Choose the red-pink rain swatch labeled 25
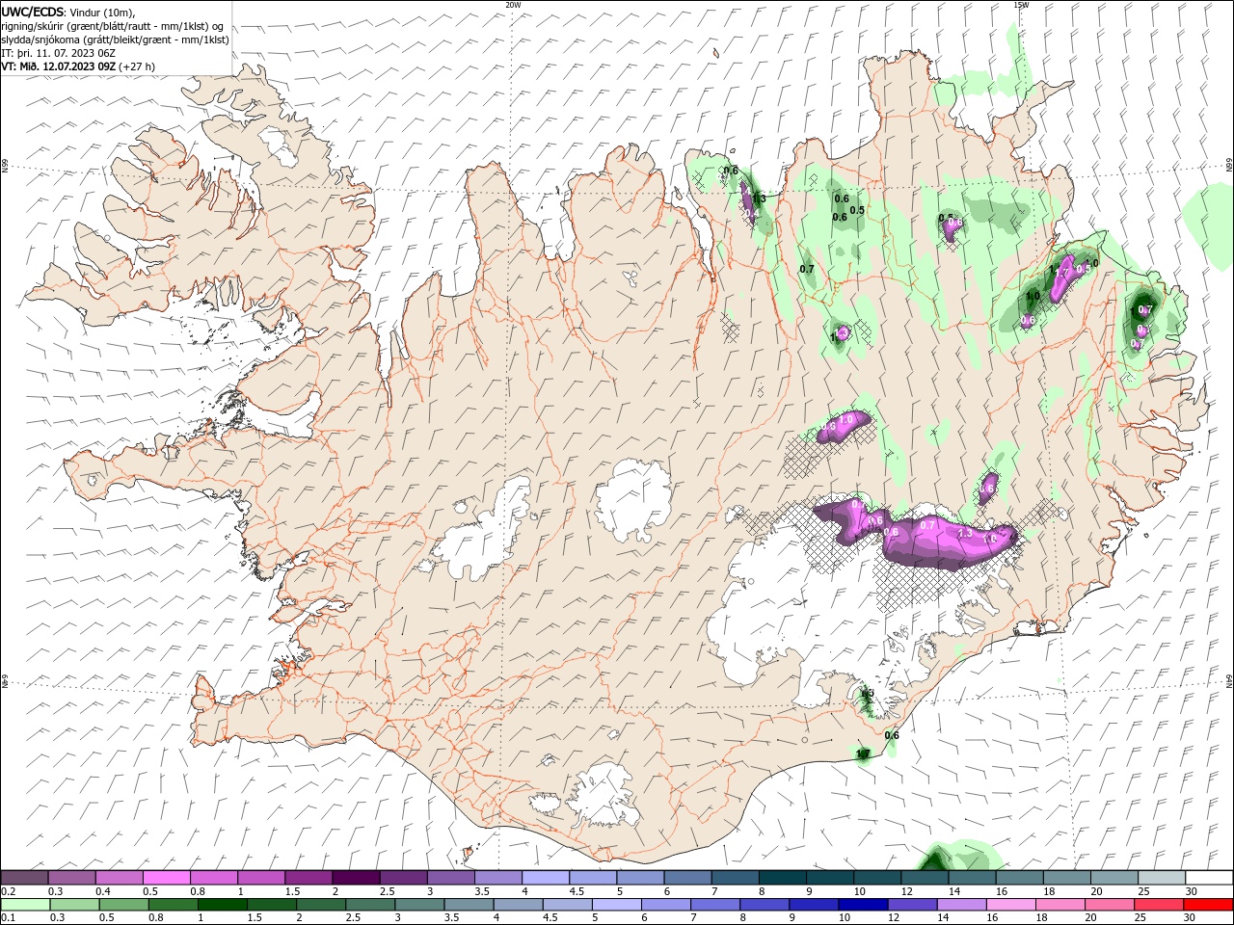 click(x=1158, y=905)
